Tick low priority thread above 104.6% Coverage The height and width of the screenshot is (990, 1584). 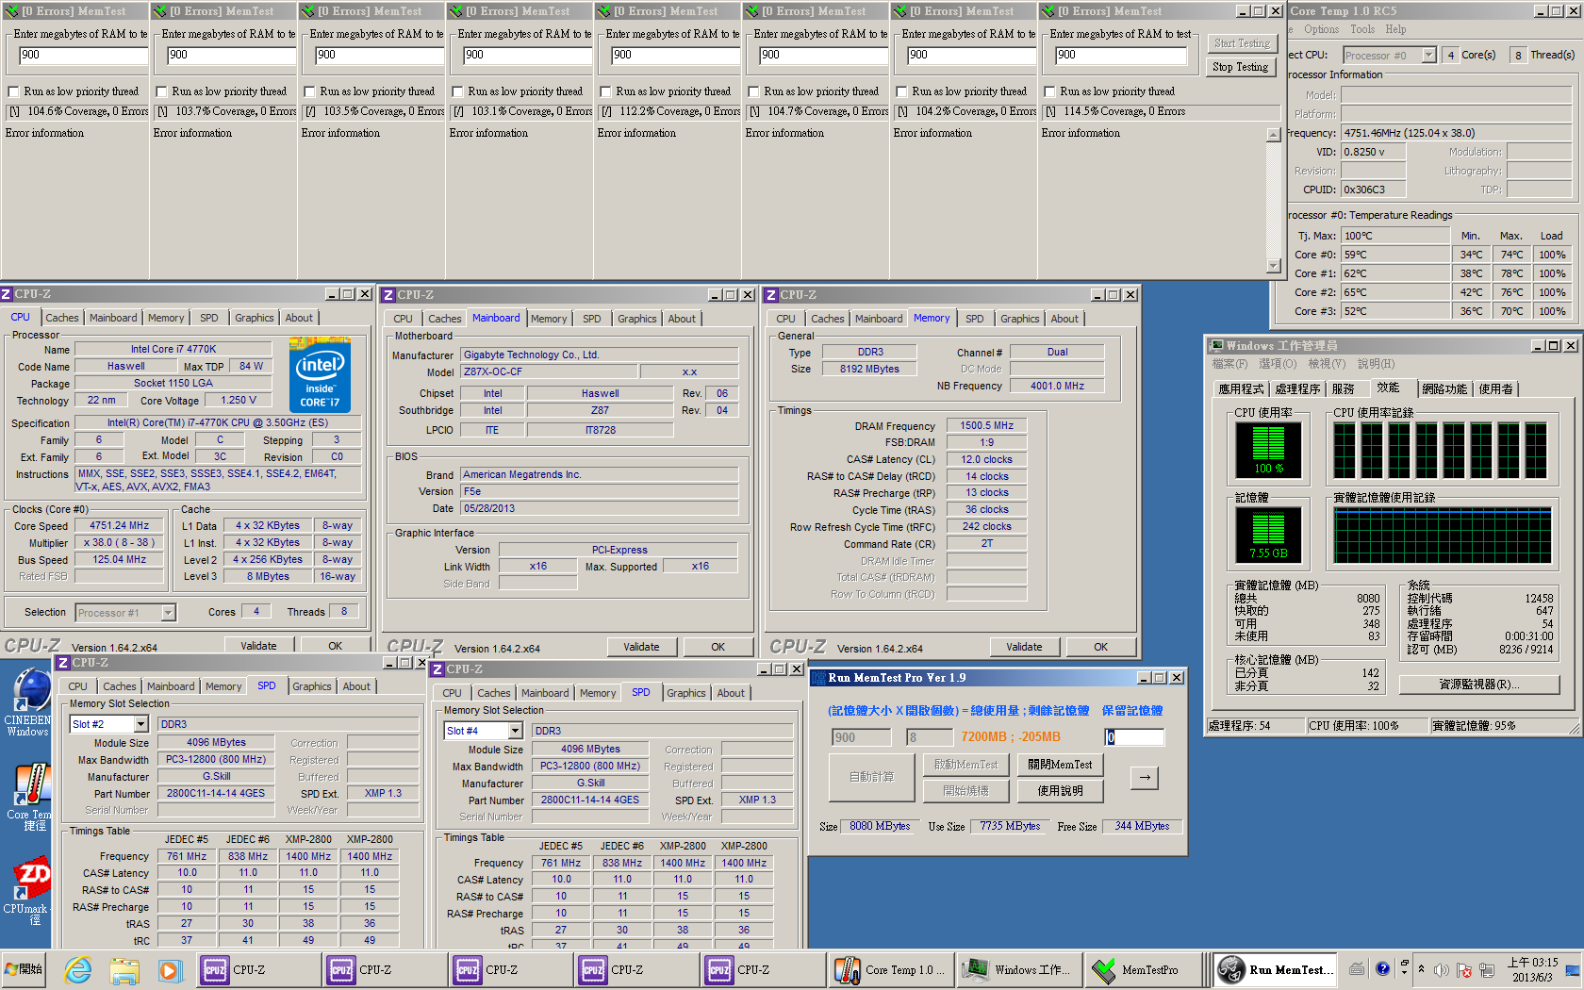coord(14,91)
